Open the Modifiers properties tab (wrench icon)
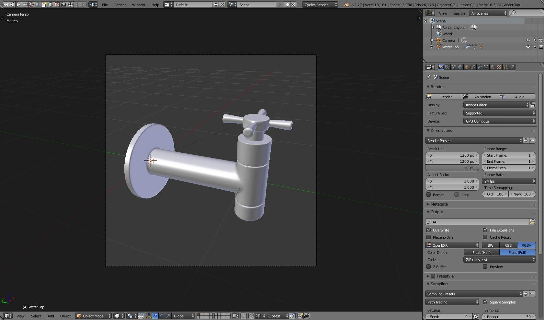 tap(480, 67)
